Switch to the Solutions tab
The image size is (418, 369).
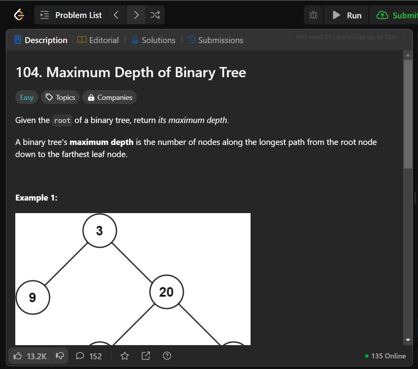click(153, 40)
